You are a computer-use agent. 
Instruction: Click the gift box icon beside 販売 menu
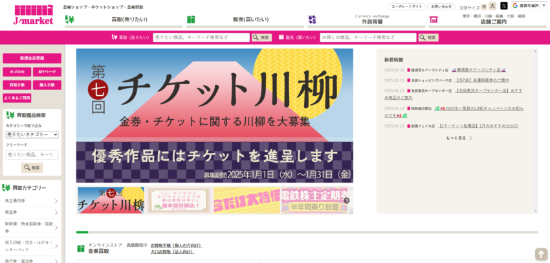(x=191, y=19)
